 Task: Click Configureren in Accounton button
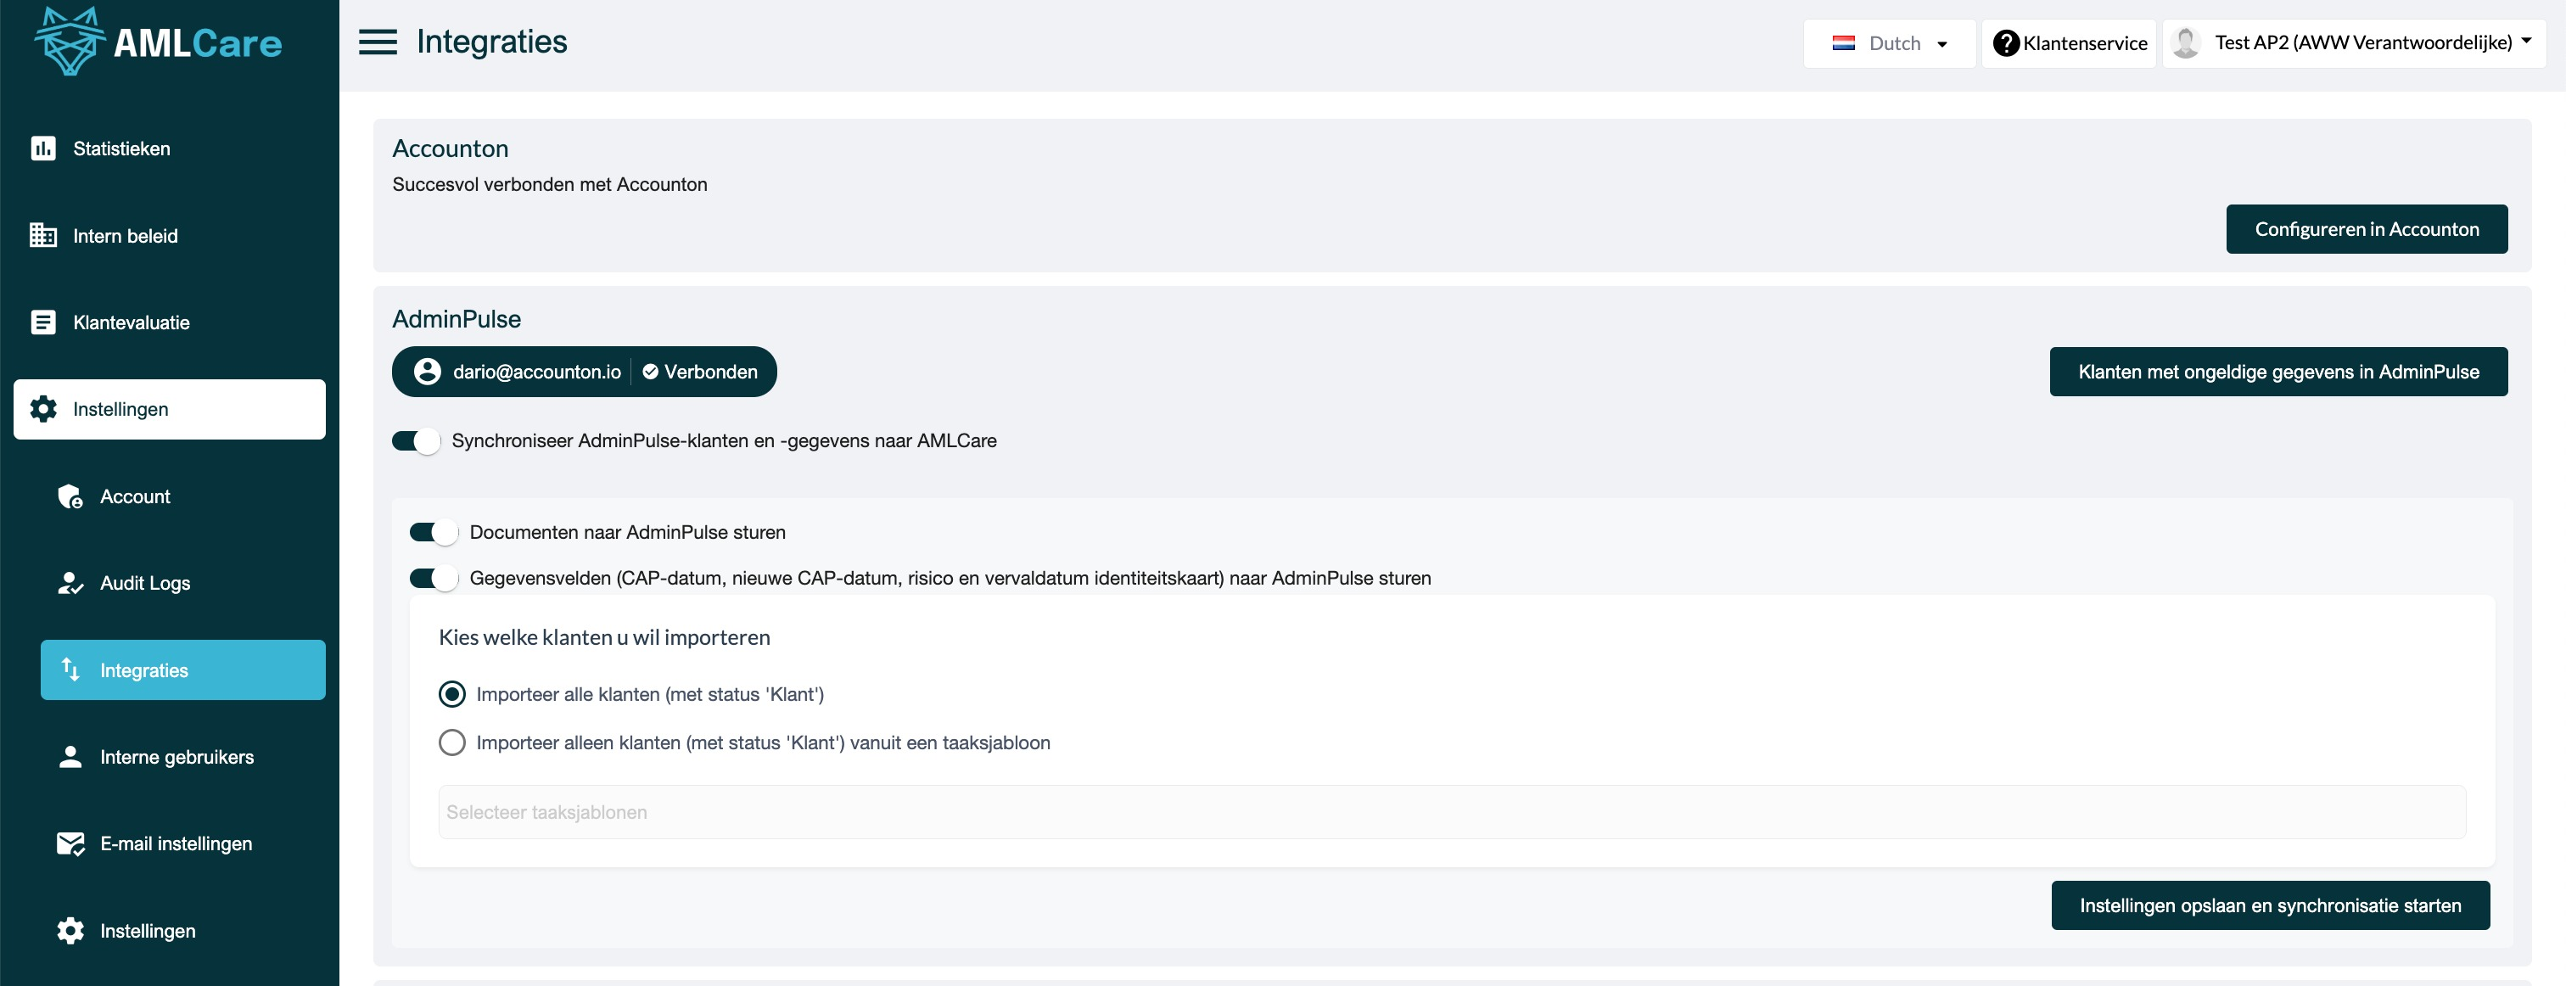point(2366,229)
